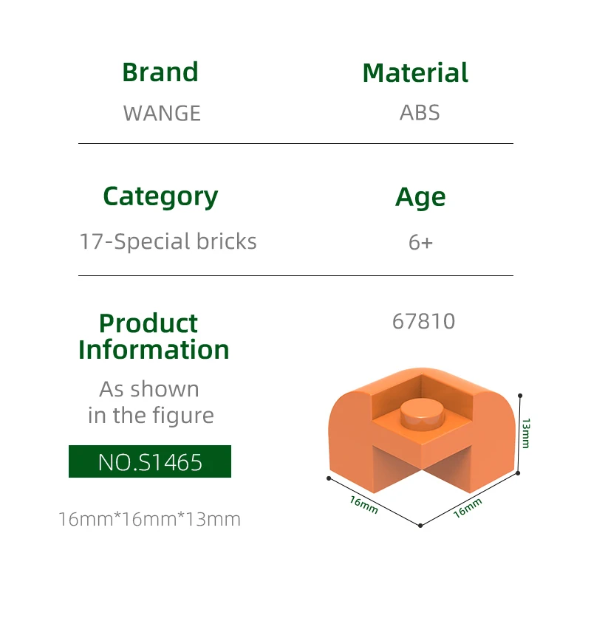Select the 16mm*16mm*13mm dimensions text
The image size is (591, 629).
(x=149, y=519)
